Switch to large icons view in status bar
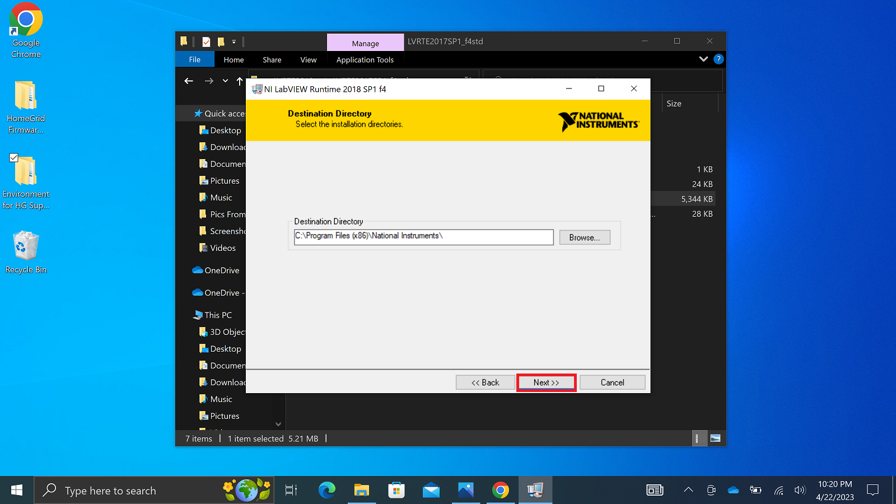The image size is (896, 504). pos(715,438)
